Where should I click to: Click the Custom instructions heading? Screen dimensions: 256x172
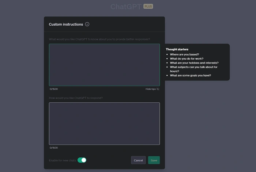(x=66, y=24)
